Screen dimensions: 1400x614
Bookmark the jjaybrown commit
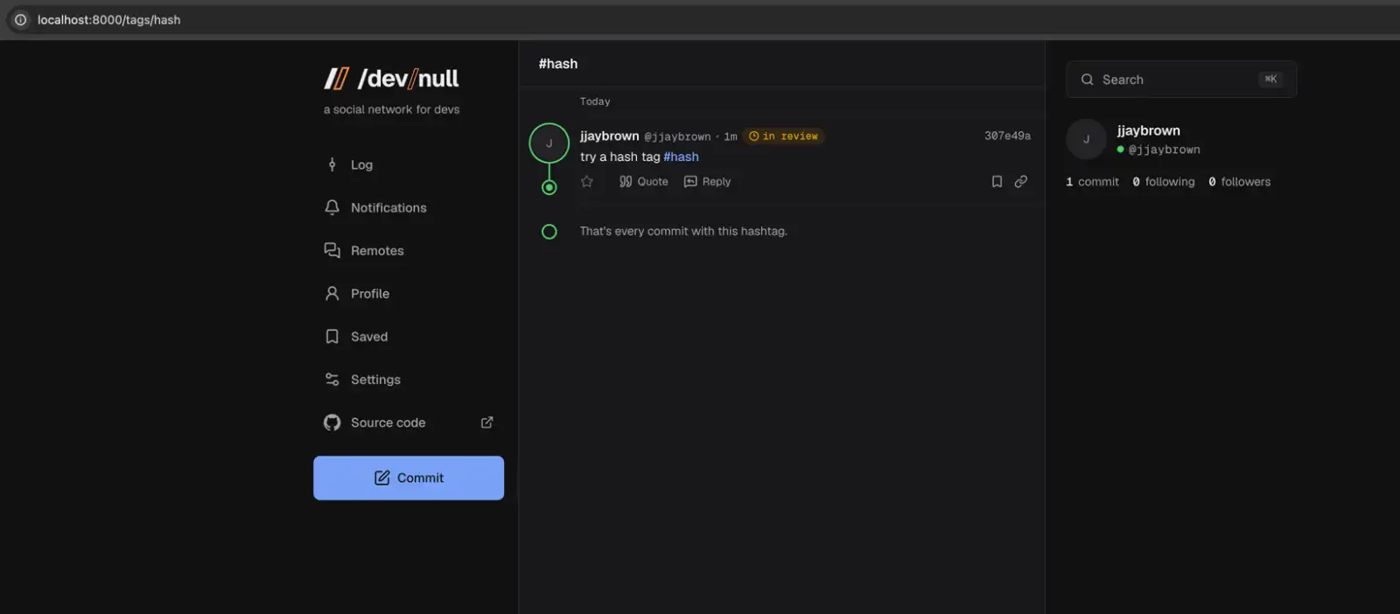coord(997,182)
